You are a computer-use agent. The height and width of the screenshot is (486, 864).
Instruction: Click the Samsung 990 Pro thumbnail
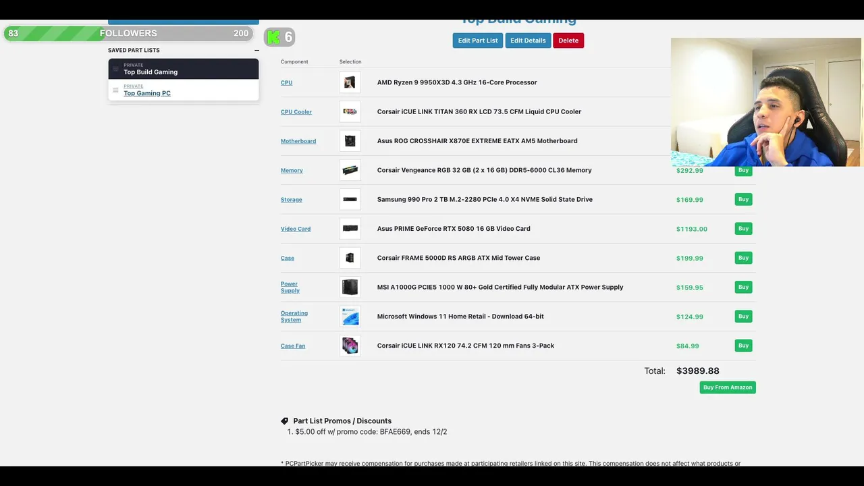[x=350, y=199]
